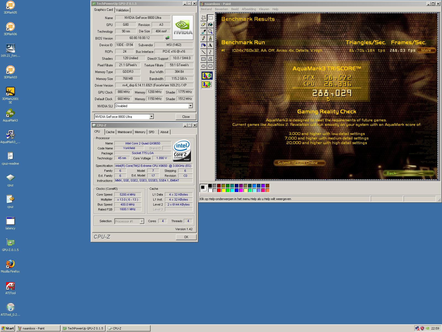Open the Afbeelding menu in Paint
This screenshot has width=442, height=332.
click(249, 9)
